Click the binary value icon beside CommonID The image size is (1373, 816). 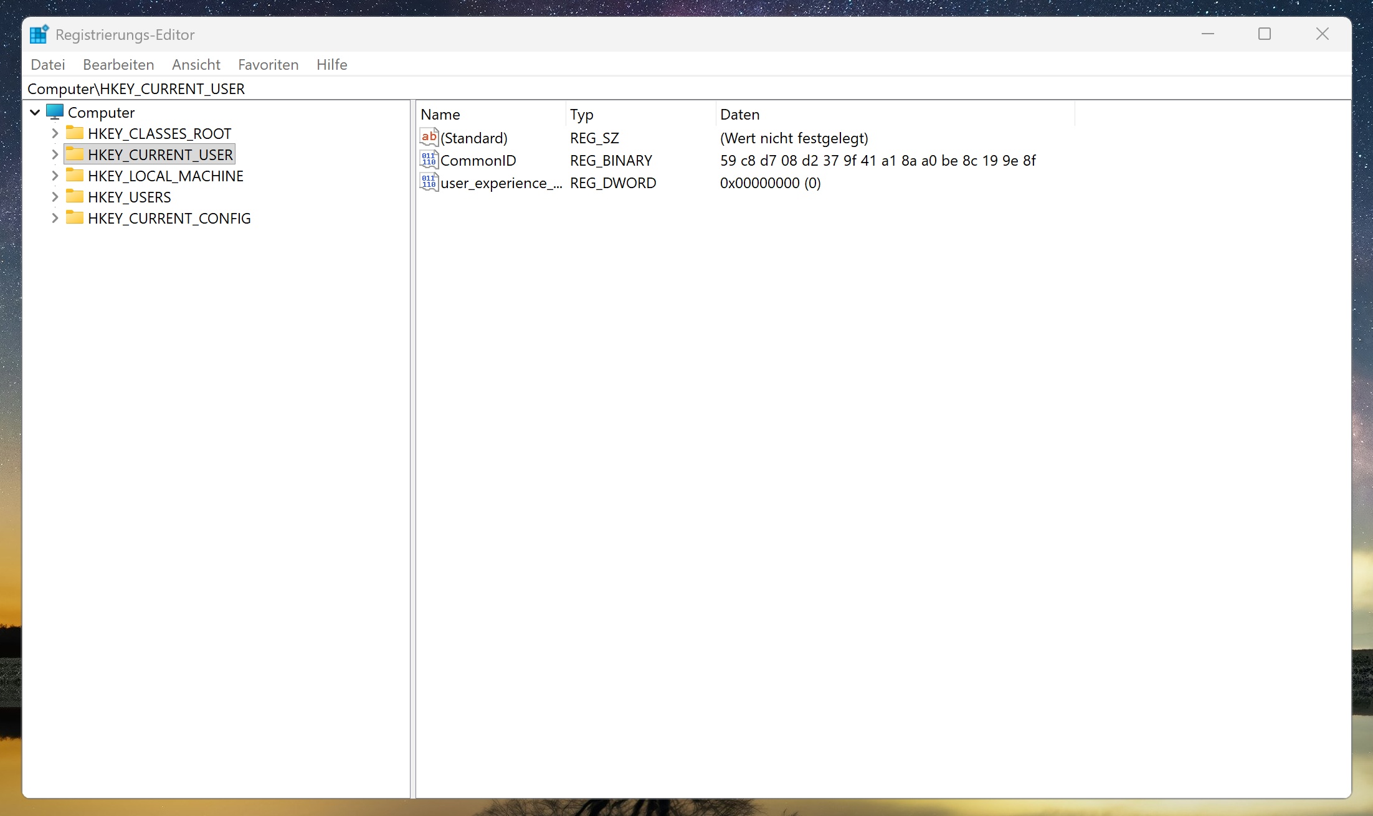pyautogui.click(x=429, y=160)
